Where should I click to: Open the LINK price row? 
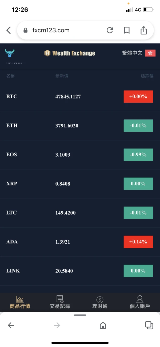[x=67, y=271]
